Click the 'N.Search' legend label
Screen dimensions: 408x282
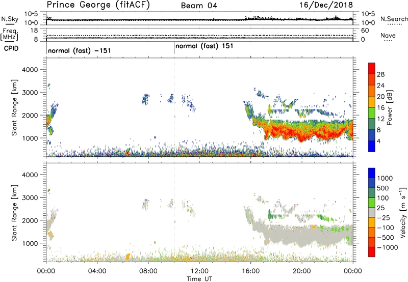point(394,19)
